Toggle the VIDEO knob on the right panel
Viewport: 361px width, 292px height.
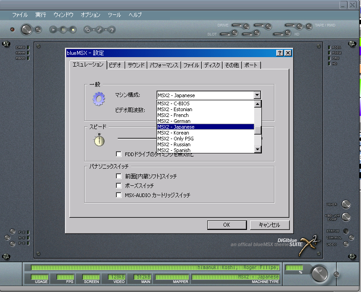tap(346, 244)
